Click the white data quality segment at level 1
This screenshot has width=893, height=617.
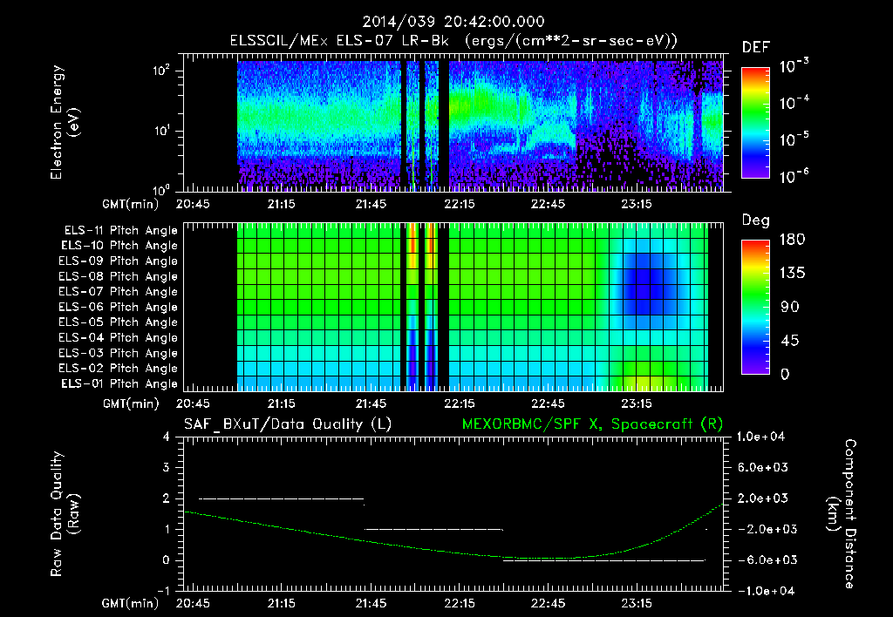pos(433,529)
